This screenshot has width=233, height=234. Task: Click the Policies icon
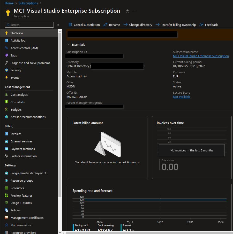click(6, 210)
